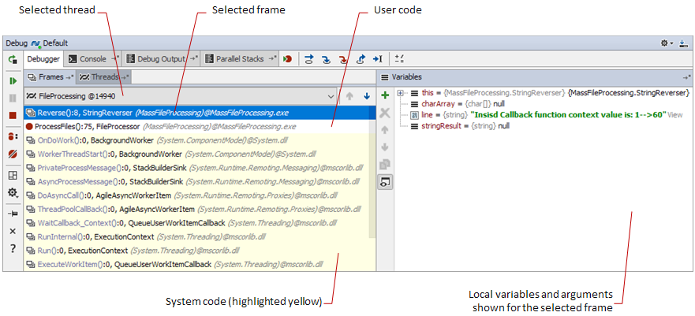Click pin arrow beside Parallel Stacks tab

273,58
